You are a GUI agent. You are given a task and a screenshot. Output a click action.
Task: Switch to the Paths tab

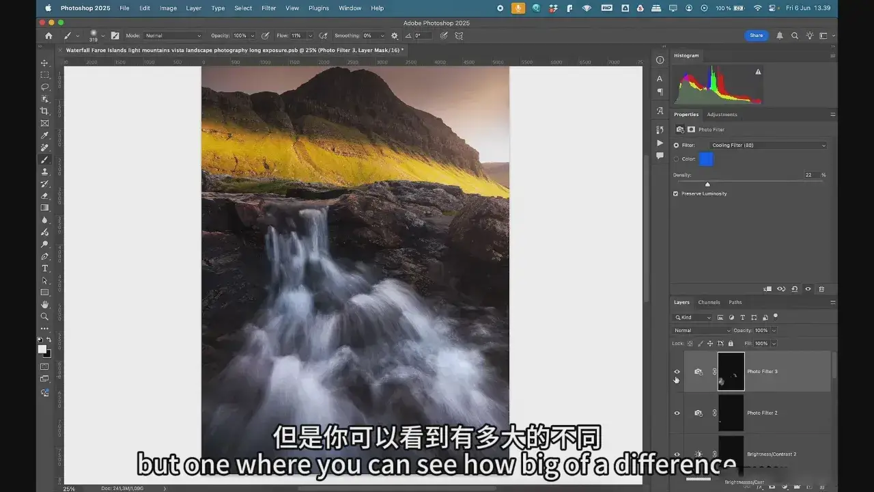point(735,302)
